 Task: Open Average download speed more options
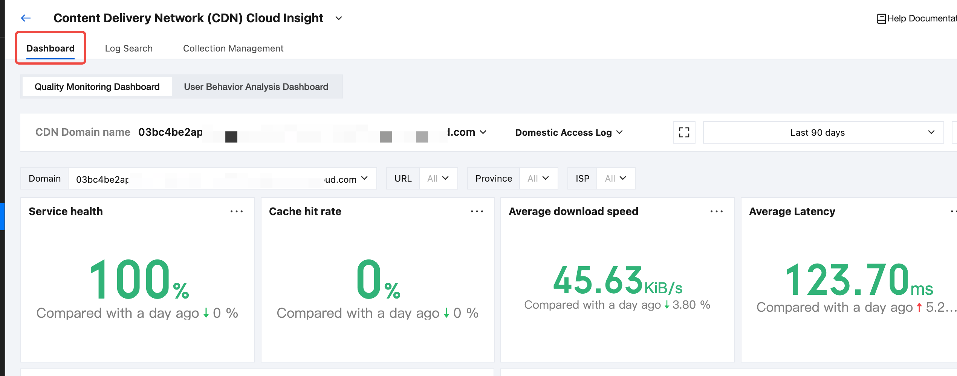716,212
